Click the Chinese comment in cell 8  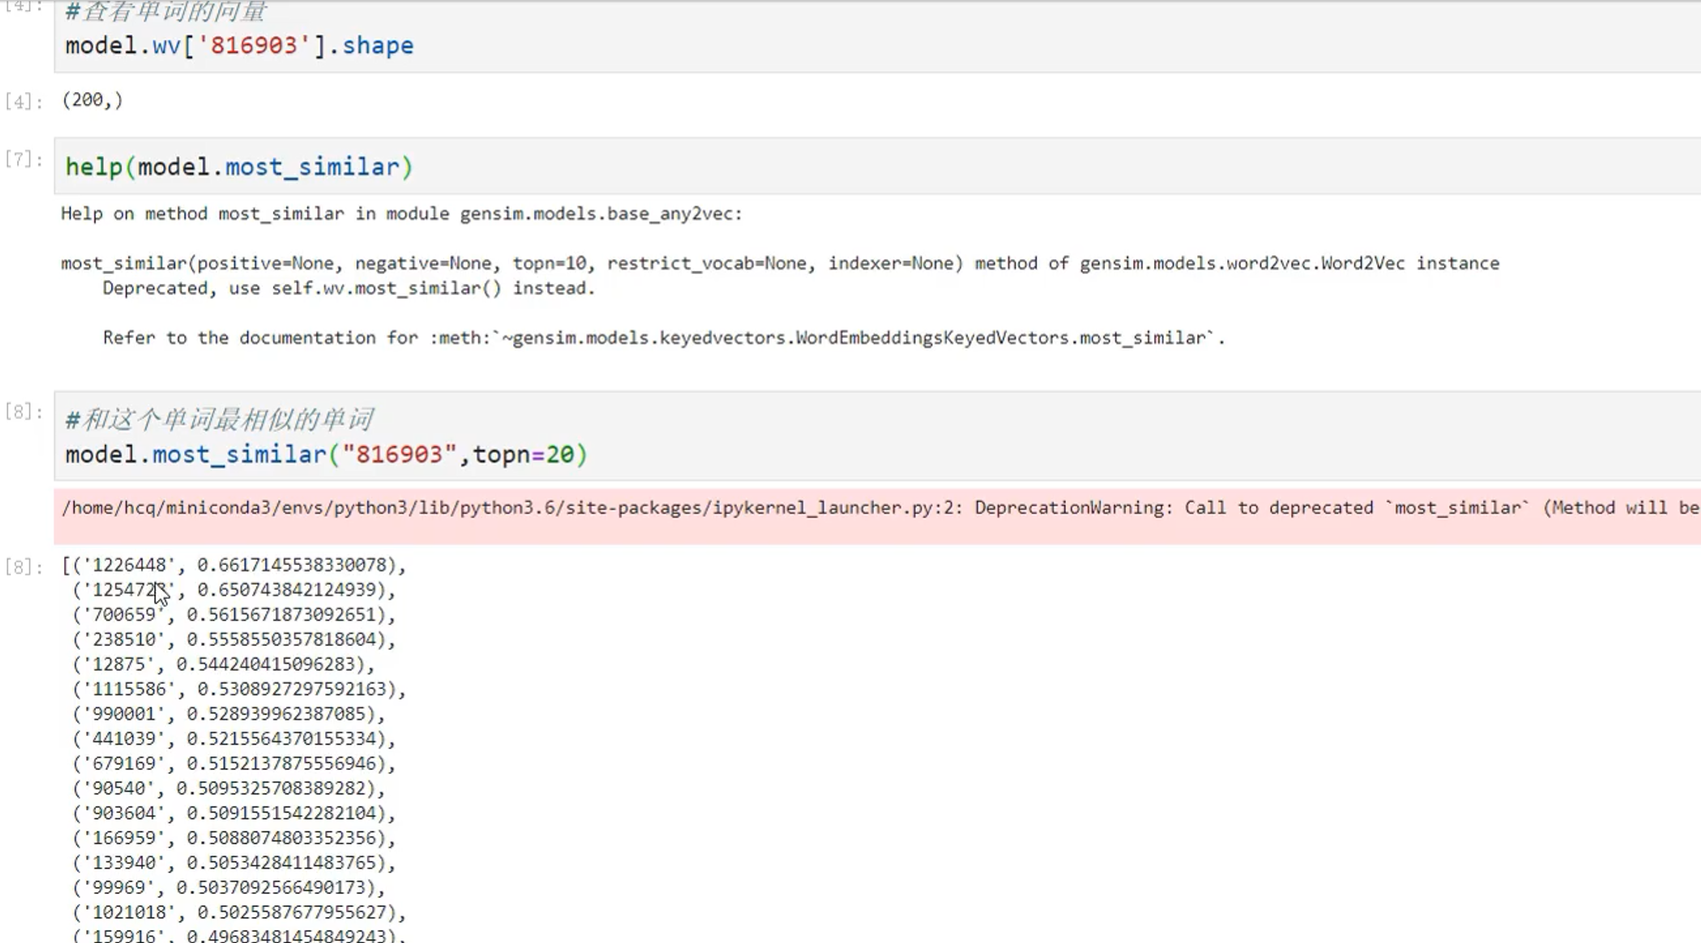219,420
